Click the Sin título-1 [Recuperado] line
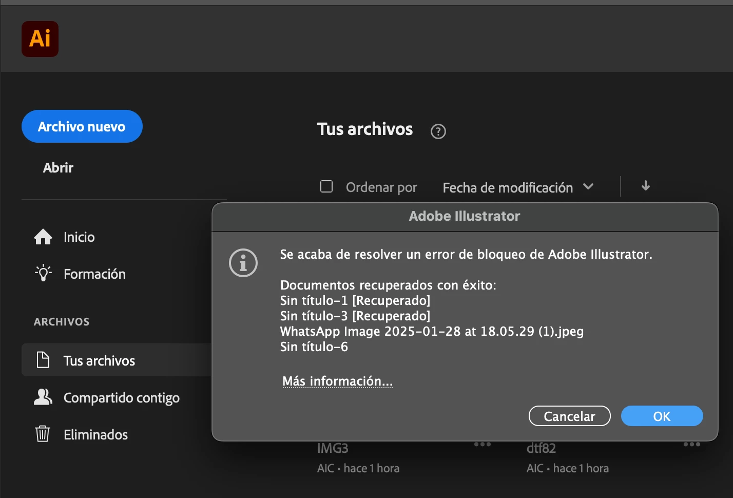 [x=355, y=300]
